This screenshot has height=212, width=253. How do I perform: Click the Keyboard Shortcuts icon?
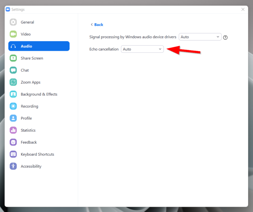point(13,154)
